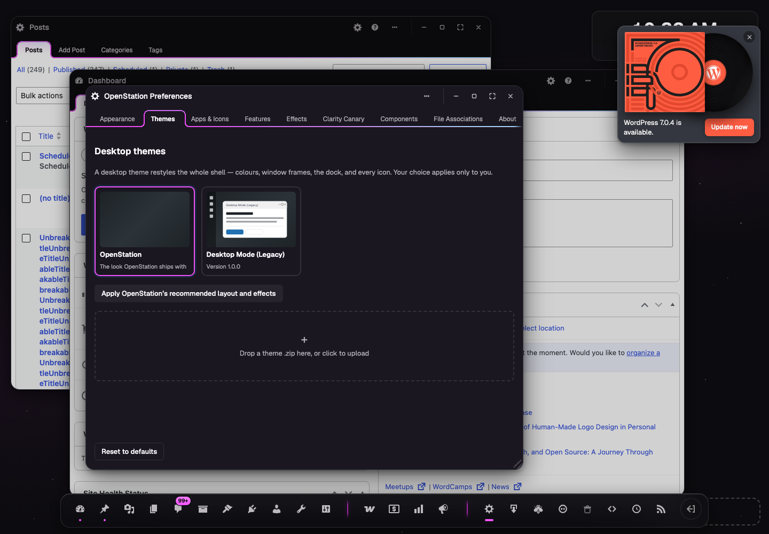Filter posts by the All (249) link
The height and width of the screenshot is (534, 769).
pos(31,69)
